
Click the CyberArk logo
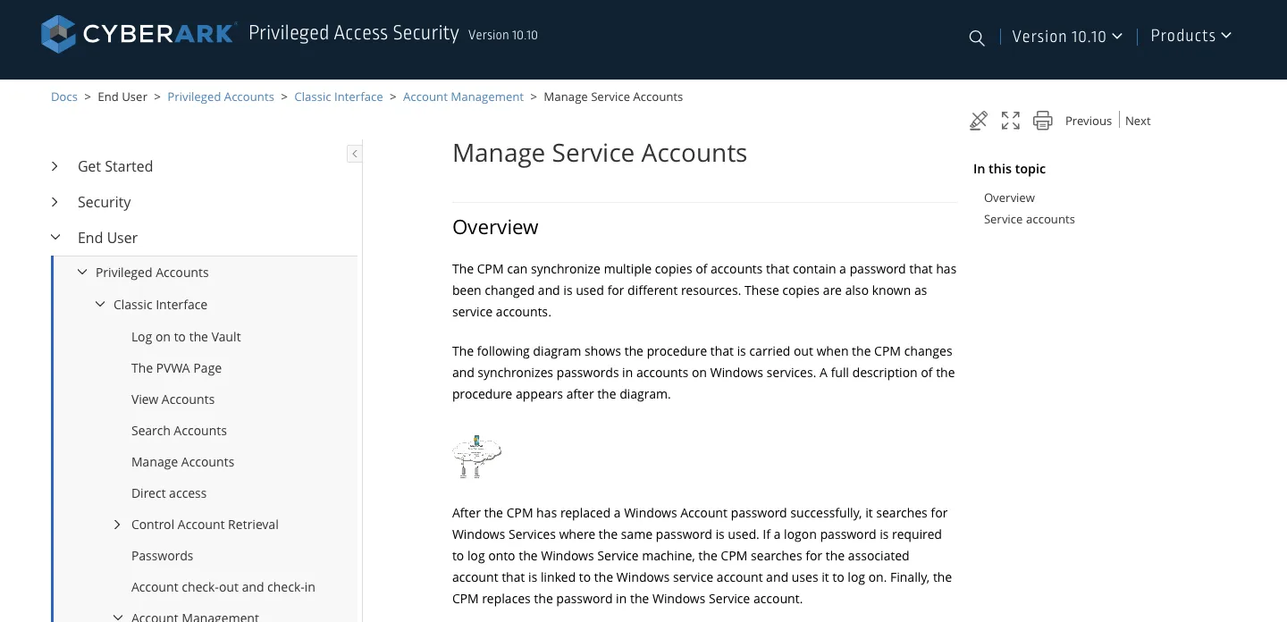point(139,34)
